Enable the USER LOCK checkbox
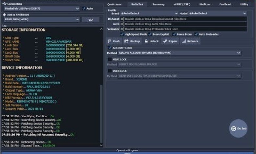 (110, 71)
